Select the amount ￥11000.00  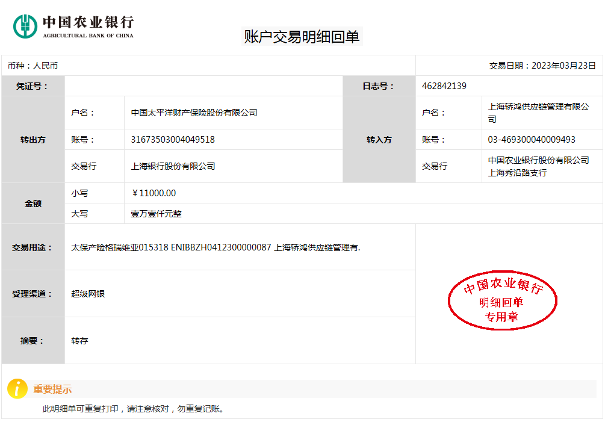pos(154,193)
